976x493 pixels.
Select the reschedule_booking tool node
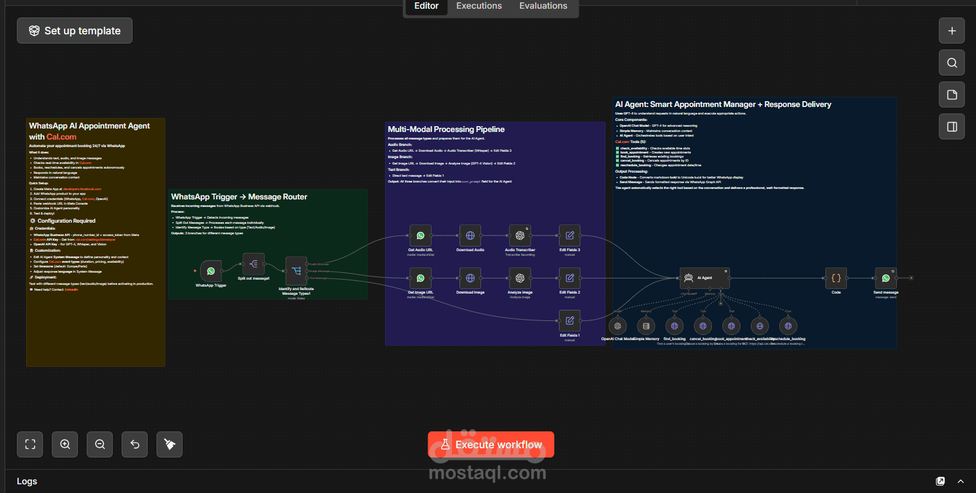pos(788,326)
